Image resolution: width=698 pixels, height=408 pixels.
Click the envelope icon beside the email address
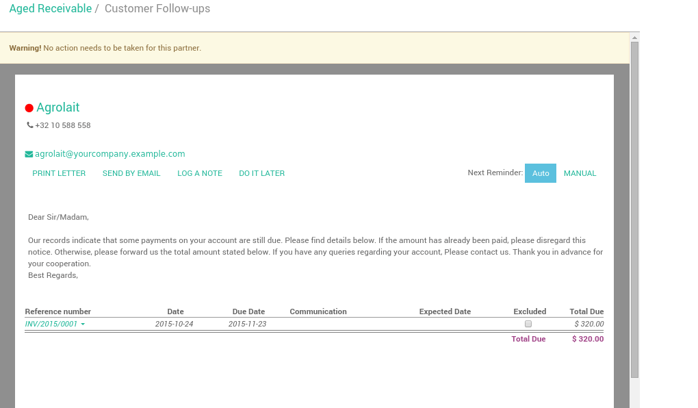click(29, 154)
